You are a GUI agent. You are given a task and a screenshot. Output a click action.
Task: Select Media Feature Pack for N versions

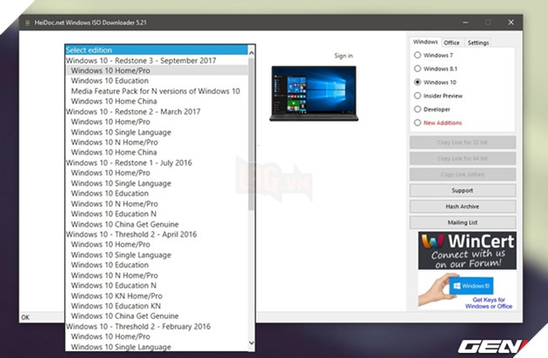pos(157,91)
